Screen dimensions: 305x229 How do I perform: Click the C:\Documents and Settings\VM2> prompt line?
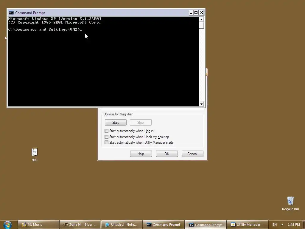(45, 30)
